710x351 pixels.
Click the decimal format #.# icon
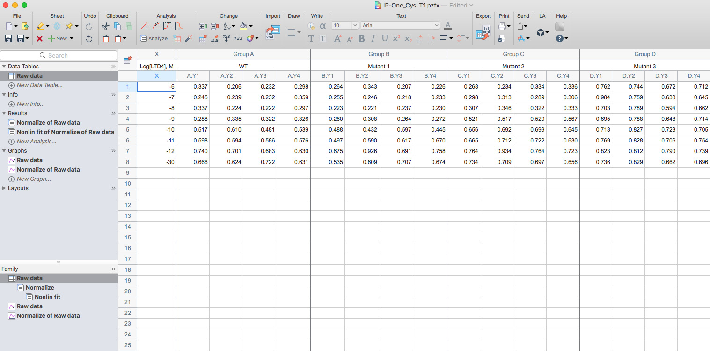215,38
